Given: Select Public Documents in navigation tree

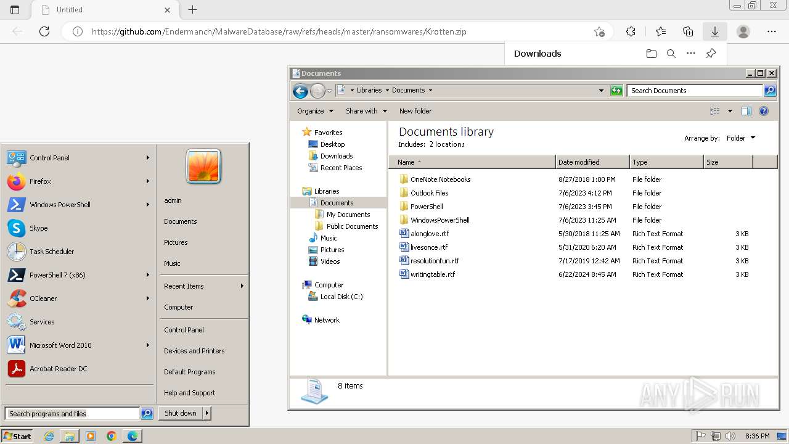Looking at the screenshot, I should [352, 226].
